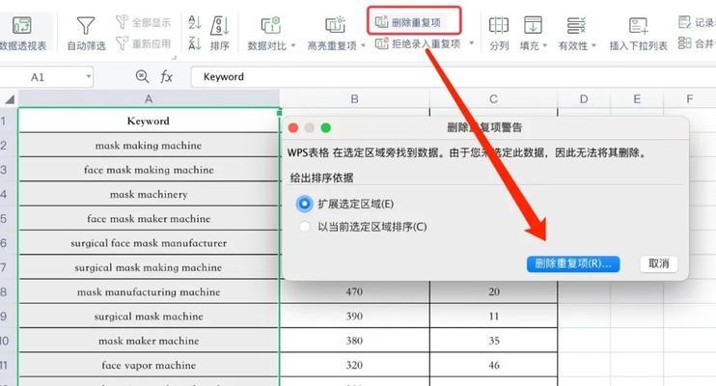Select column D header

(584, 99)
